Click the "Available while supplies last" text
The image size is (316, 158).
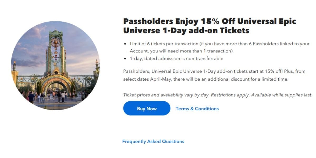(282, 95)
